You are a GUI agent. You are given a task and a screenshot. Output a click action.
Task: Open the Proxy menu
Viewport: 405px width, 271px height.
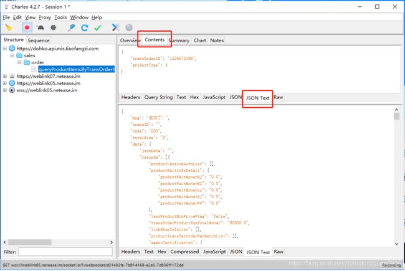pos(45,17)
